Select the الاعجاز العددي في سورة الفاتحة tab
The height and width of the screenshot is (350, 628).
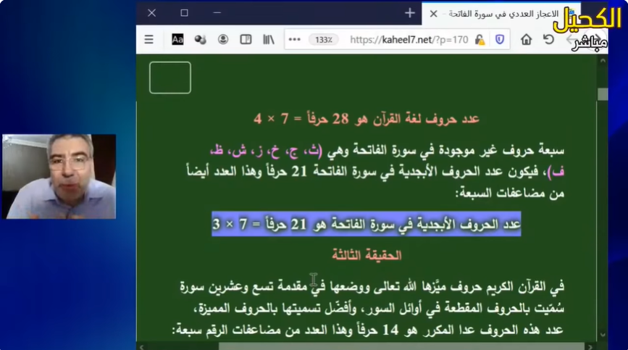click(x=503, y=14)
